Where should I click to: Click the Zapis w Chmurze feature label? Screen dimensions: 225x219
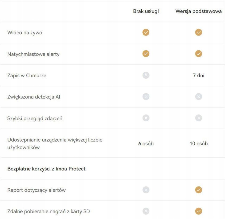pyautogui.click(x=27, y=75)
